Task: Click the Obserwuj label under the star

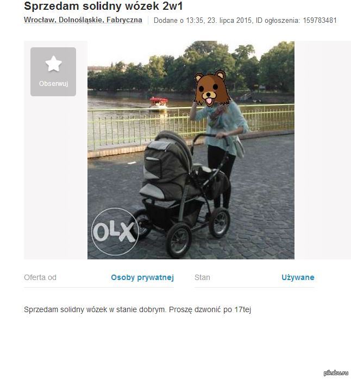Action: tap(53, 84)
